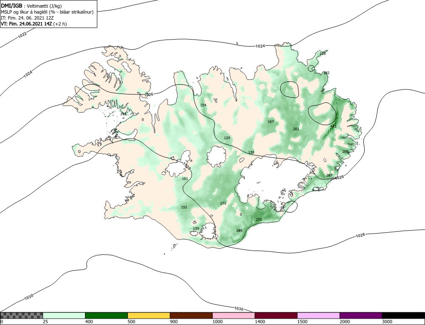The height and width of the screenshot is (325, 425).
Task: Click the legend tick label 1400
Action: point(260,322)
